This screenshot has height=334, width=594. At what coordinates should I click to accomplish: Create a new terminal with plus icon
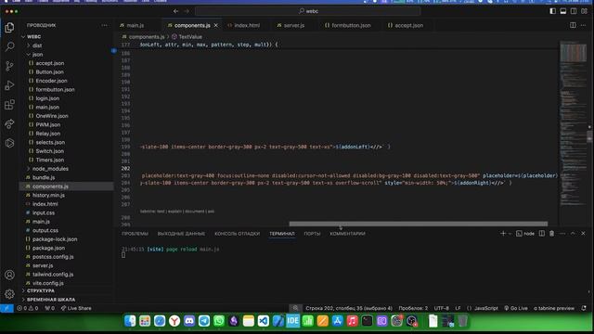coord(503,234)
